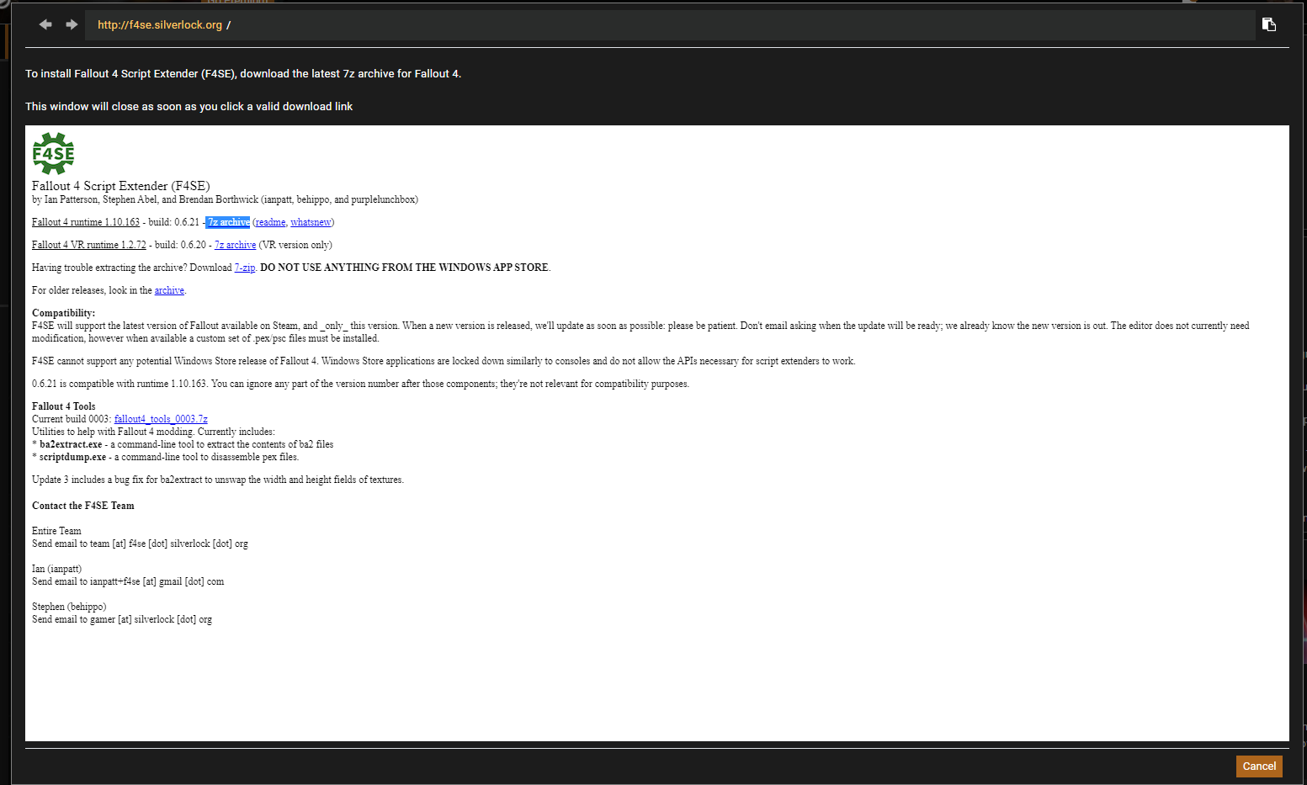
Task: Click the bold ba2extract.exe text
Action: (x=71, y=444)
